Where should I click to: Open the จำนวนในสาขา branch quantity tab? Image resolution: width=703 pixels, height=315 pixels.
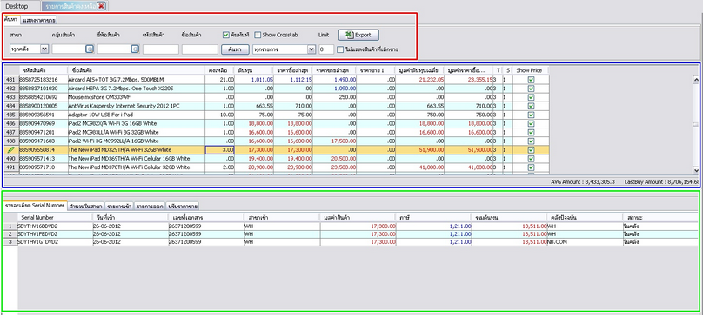86,207
